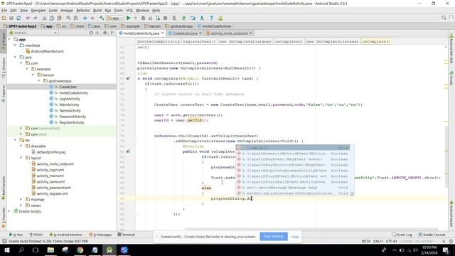
Task: Expand the mipmap folder
Action: (21, 199)
